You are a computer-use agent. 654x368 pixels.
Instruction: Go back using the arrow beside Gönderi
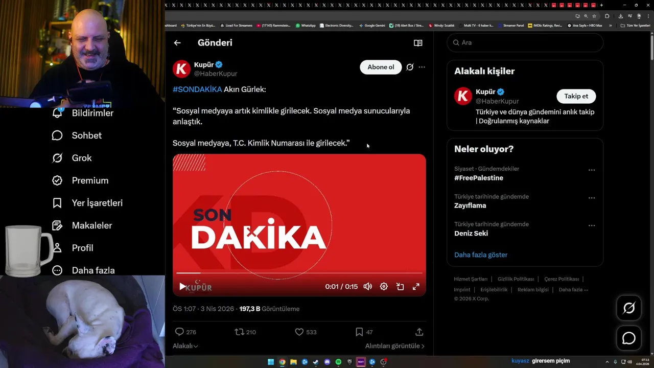coord(177,43)
